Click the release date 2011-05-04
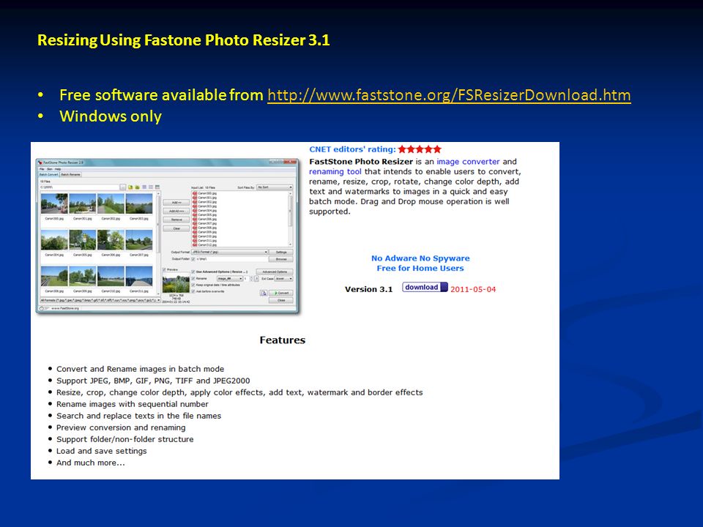The width and height of the screenshot is (703, 527). tap(473, 290)
